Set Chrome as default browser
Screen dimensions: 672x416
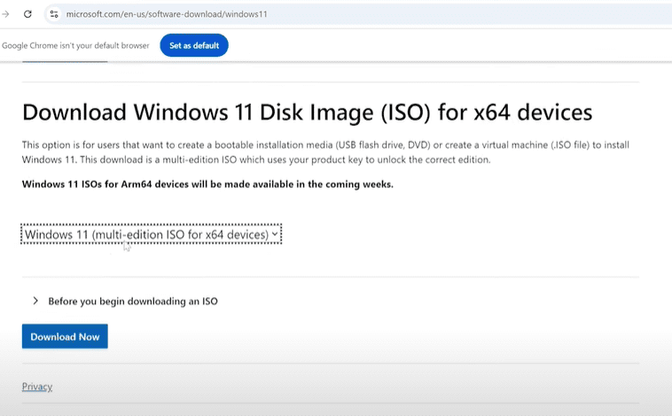coord(193,45)
